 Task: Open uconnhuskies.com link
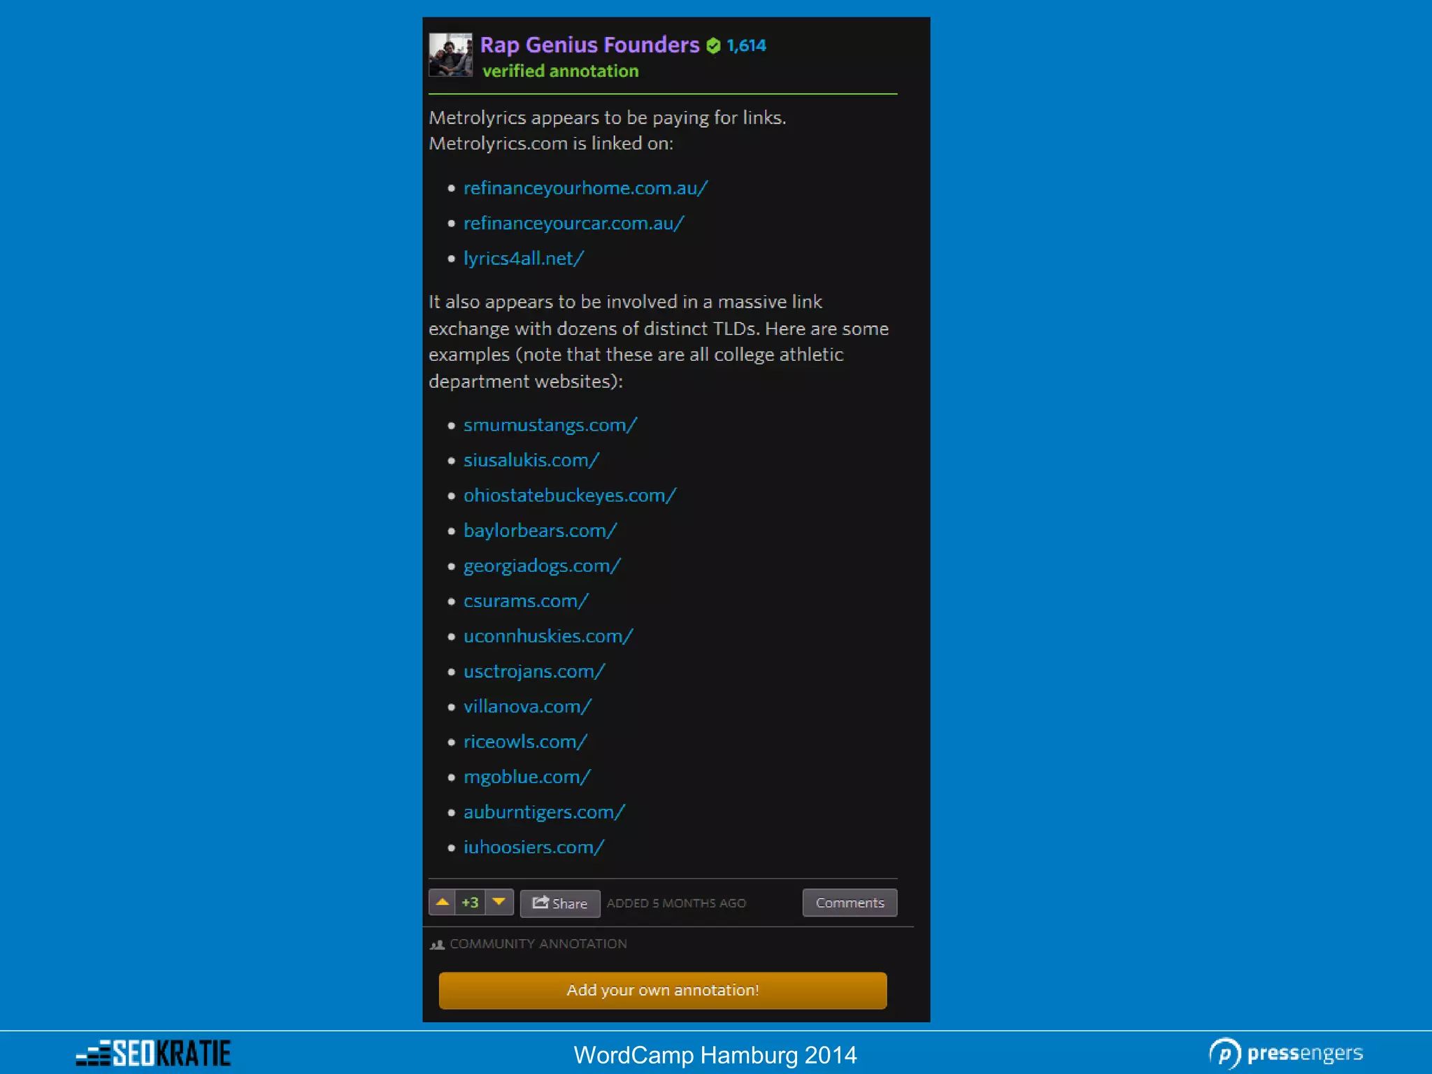pyautogui.click(x=548, y=636)
